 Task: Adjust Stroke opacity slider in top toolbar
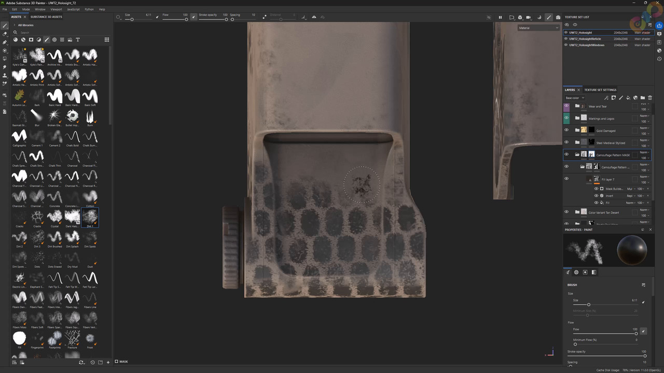click(x=213, y=19)
